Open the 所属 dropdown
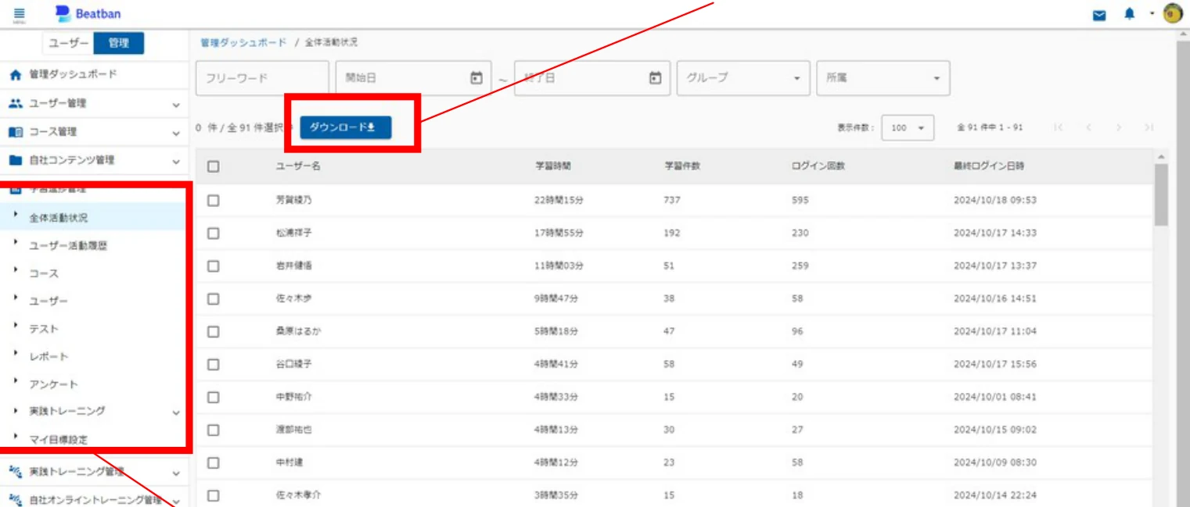This screenshot has height=507, width=1190. point(883,78)
